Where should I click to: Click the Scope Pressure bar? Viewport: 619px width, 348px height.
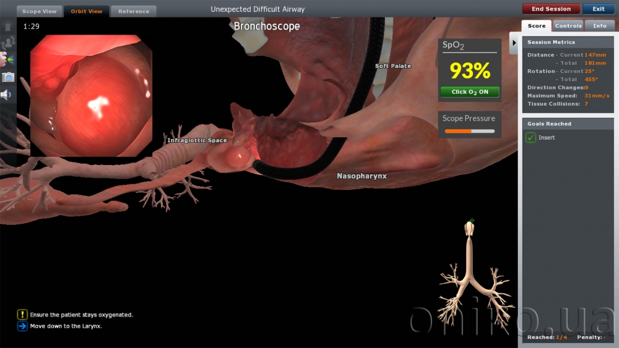pos(469,131)
